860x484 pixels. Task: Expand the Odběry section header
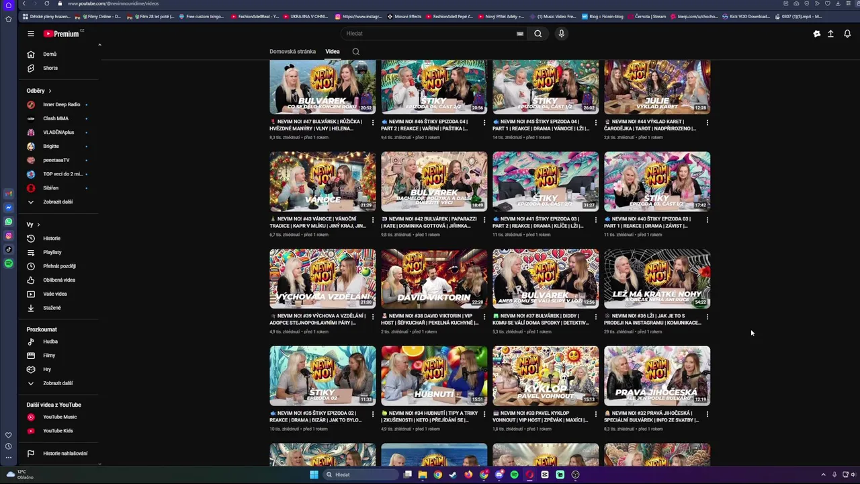pos(39,91)
